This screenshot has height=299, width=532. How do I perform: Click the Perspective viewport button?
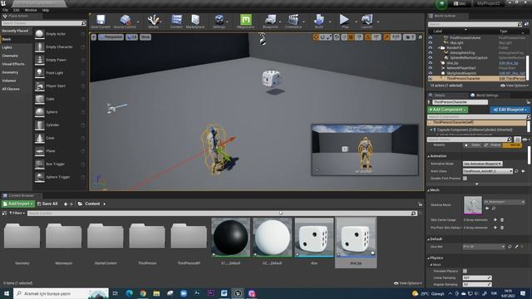click(x=111, y=37)
